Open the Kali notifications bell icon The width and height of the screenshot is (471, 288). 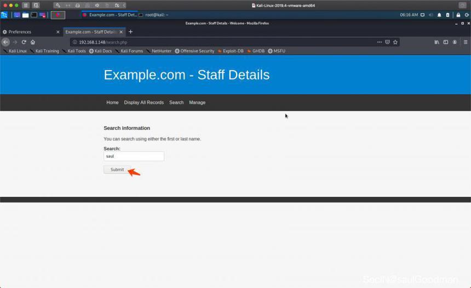click(x=439, y=15)
